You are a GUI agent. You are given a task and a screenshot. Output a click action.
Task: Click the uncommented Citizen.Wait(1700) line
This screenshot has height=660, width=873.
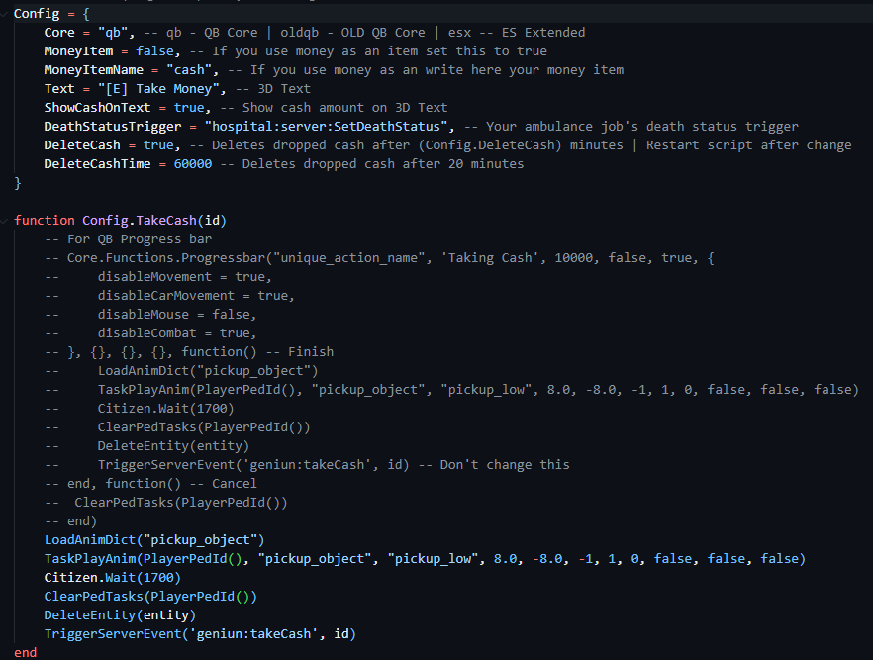click(113, 578)
